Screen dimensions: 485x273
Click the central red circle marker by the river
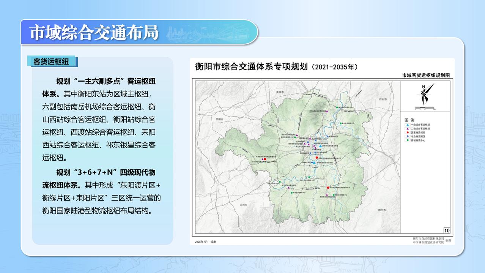coord(317,157)
